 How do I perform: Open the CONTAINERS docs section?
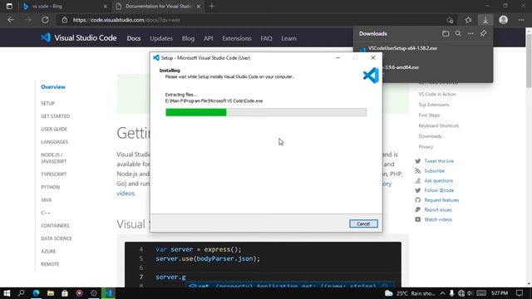pos(55,226)
